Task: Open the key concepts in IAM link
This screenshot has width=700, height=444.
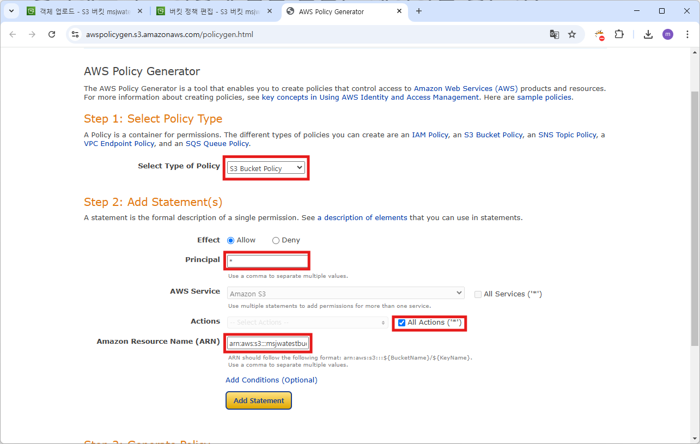Action: pyautogui.click(x=370, y=97)
